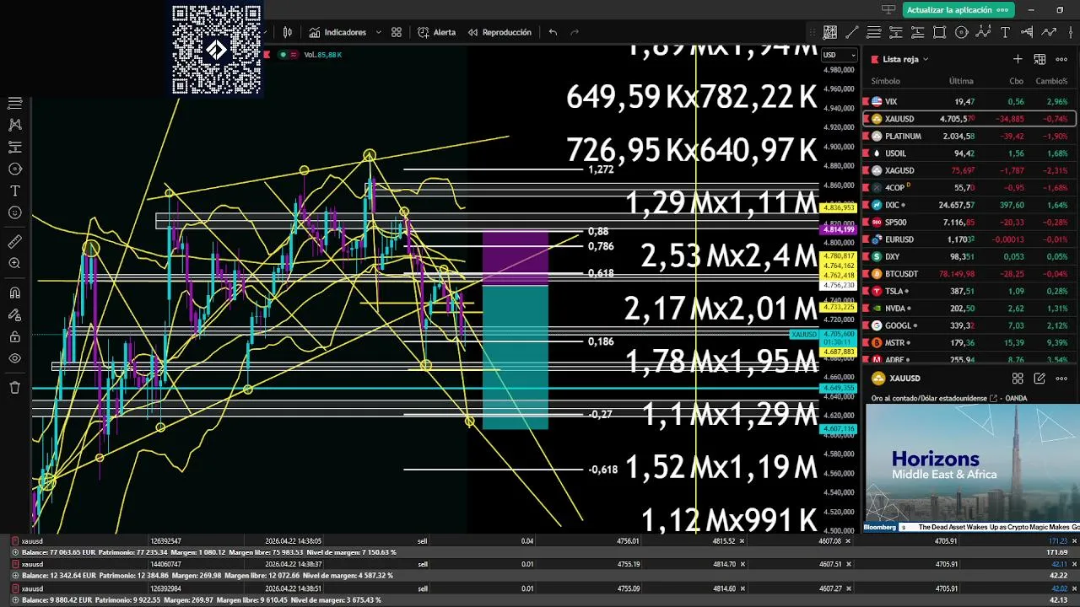The height and width of the screenshot is (607, 1080).
Task: Select the circle tool in top favorites toolbar
Action: pos(962,32)
